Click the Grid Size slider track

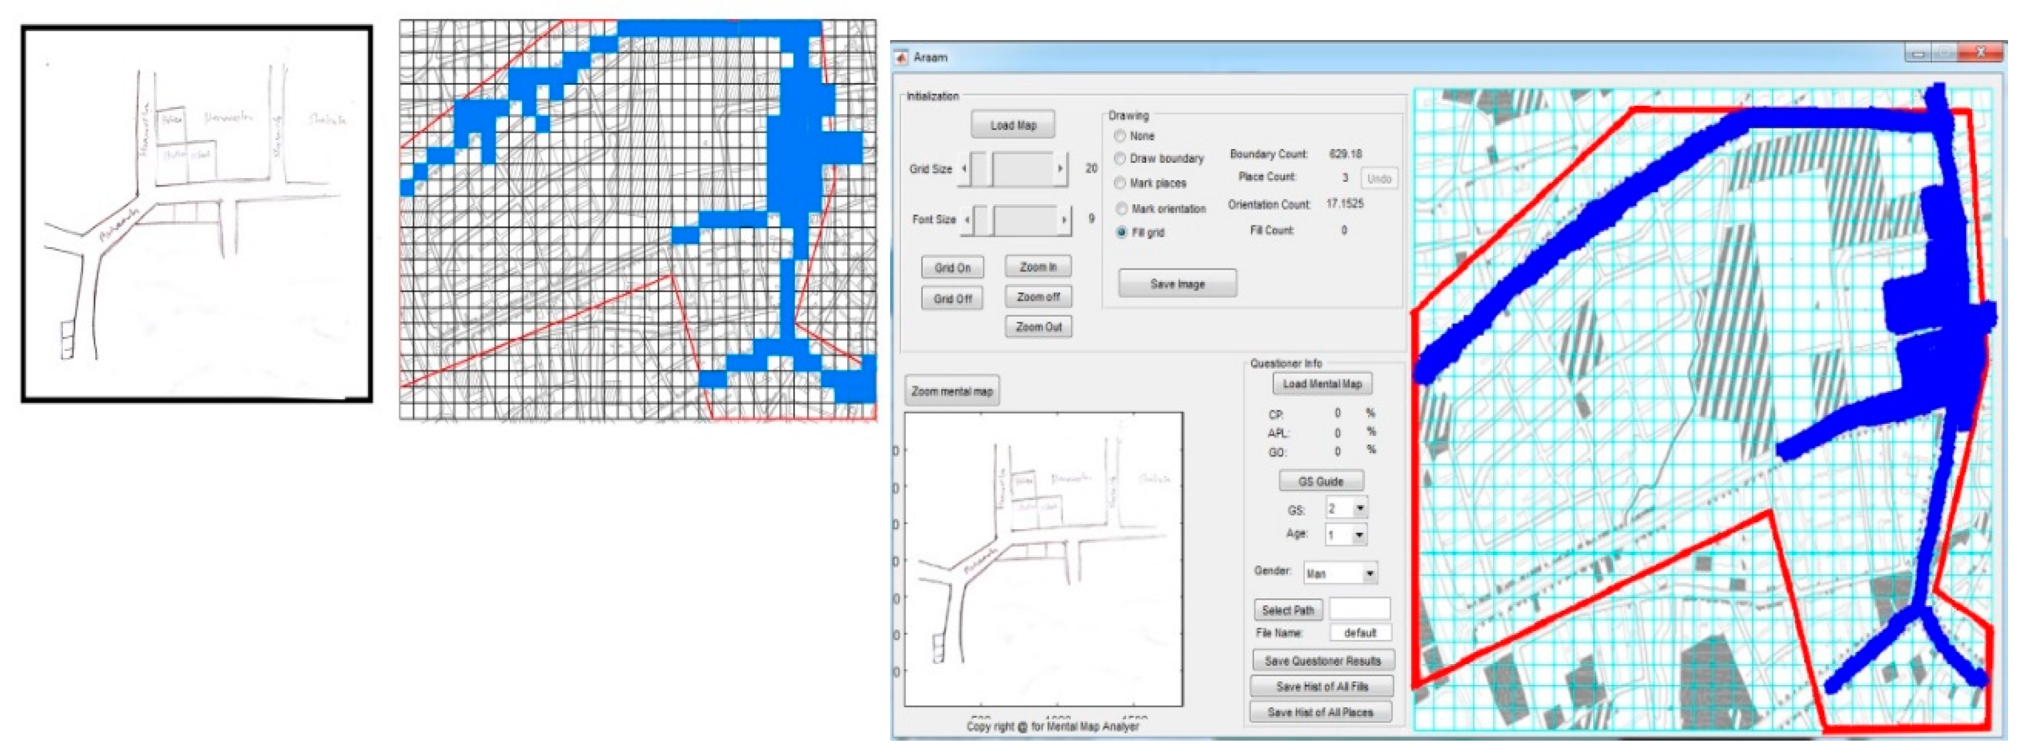[1024, 168]
